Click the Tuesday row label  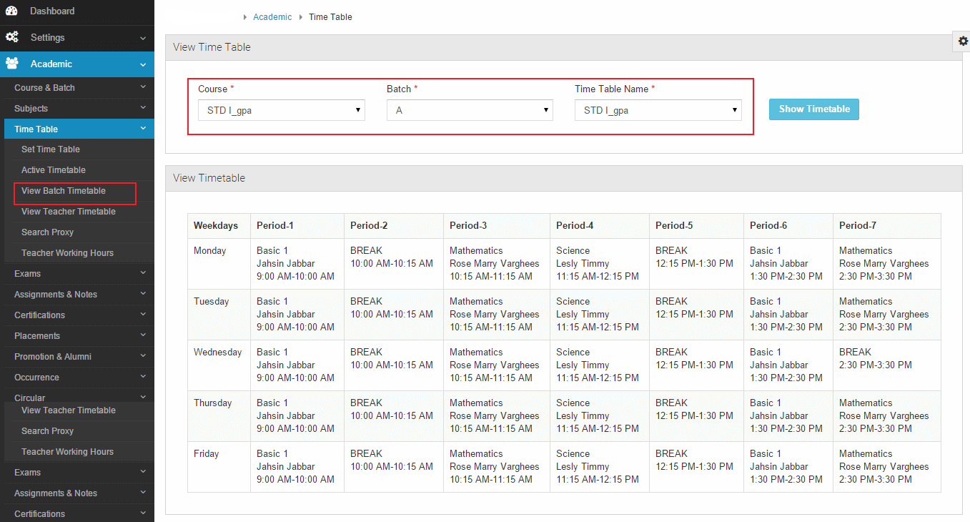[x=212, y=302]
